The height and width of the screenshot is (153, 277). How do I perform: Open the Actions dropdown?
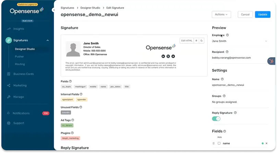pos(221,14)
